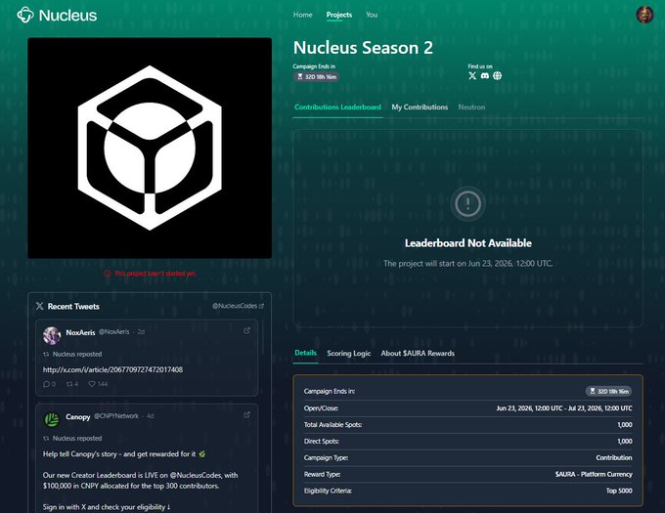Click the project start date message
Image resolution: width=665 pixels, height=513 pixels.
coord(468,264)
